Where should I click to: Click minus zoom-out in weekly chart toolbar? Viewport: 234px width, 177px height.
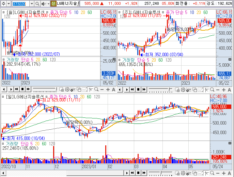point(218,90)
